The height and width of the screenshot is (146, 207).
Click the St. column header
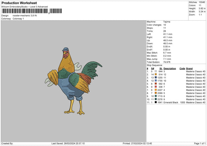point(161,69)
